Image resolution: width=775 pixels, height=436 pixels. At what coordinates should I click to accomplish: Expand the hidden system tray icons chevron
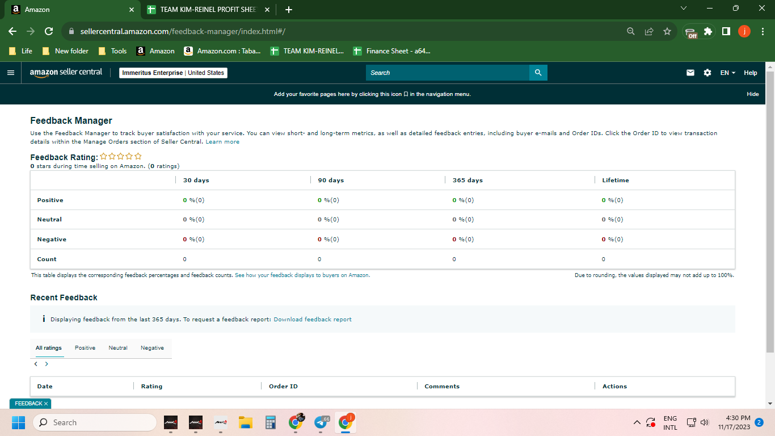point(637,422)
